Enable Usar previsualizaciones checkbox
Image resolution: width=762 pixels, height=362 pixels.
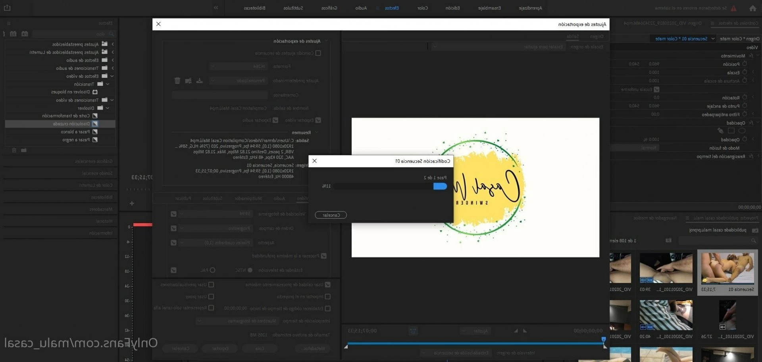(x=211, y=285)
